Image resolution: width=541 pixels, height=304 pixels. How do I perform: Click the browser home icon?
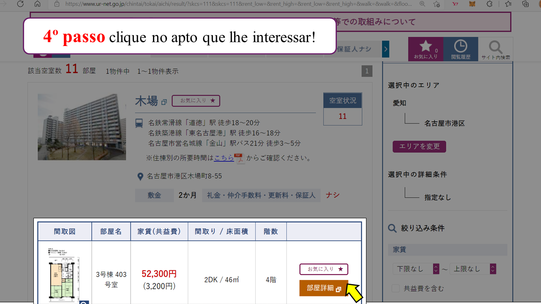pyautogui.click(x=37, y=4)
